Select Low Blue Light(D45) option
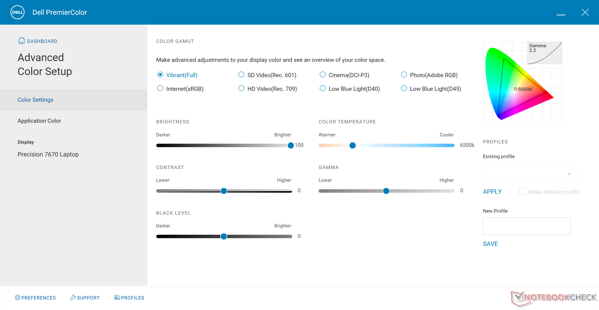Image resolution: width=599 pixels, height=310 pixels. [x=404, y=88]
